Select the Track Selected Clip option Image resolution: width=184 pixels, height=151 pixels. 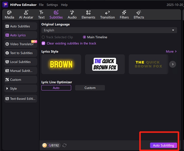pos(43,37)
